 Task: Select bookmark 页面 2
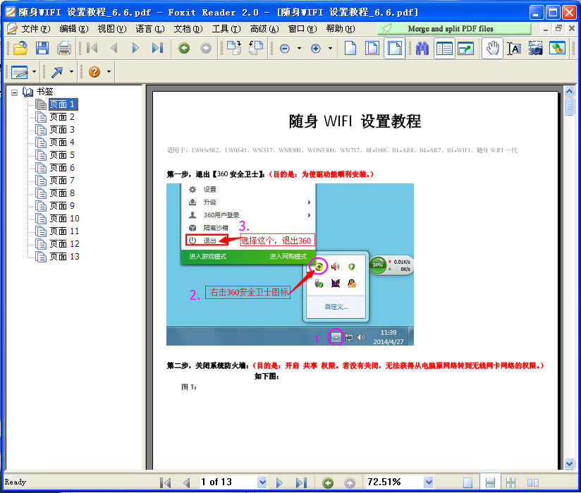click(x=62, y=117)
